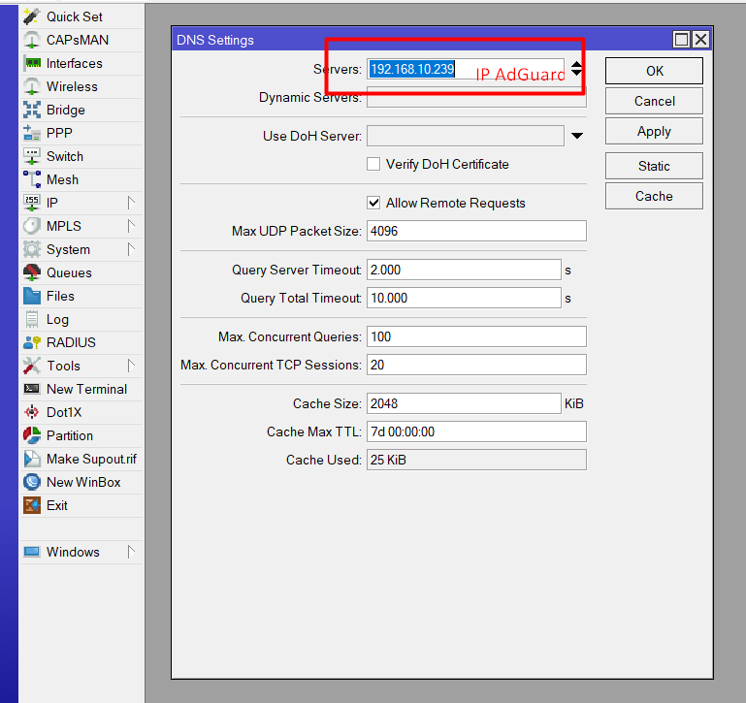Click the System gear icon
Image resolution: width=746 pixels, height=703 pixels.
click(x=31, y=249)
